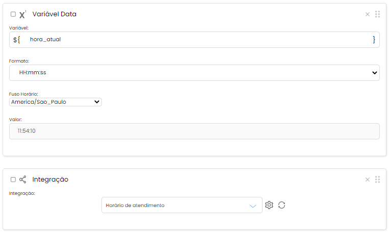
Task: Click the refresh integrations icon
Action: coord(282,205)
